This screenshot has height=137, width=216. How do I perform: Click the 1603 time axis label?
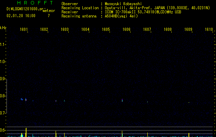coord(65,29)
